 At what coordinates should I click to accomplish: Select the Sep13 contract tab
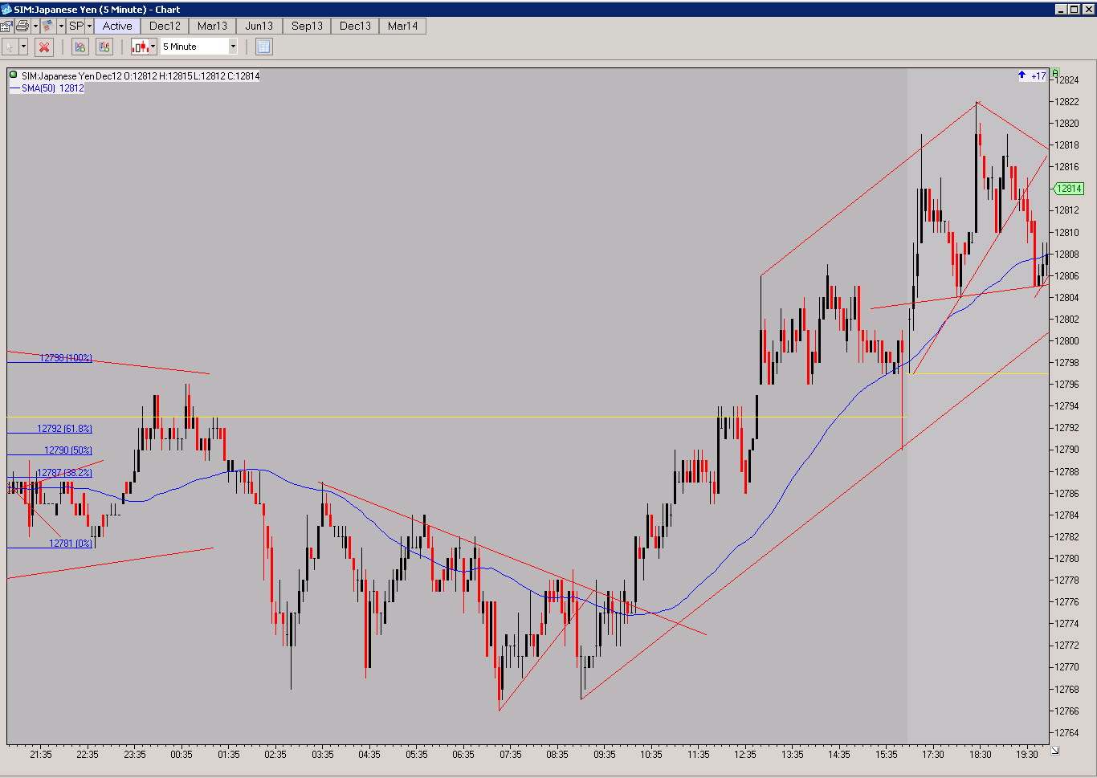(307, 26)
